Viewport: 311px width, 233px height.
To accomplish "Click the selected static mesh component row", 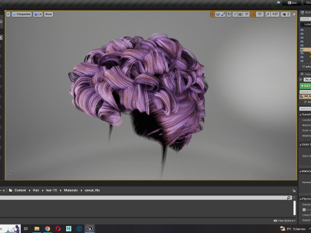I will pos(305,96).
